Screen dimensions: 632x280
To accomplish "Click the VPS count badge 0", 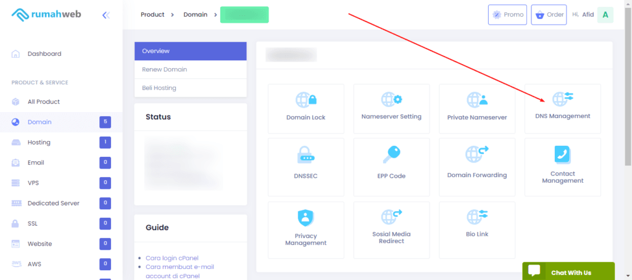I will coord(105,183).
